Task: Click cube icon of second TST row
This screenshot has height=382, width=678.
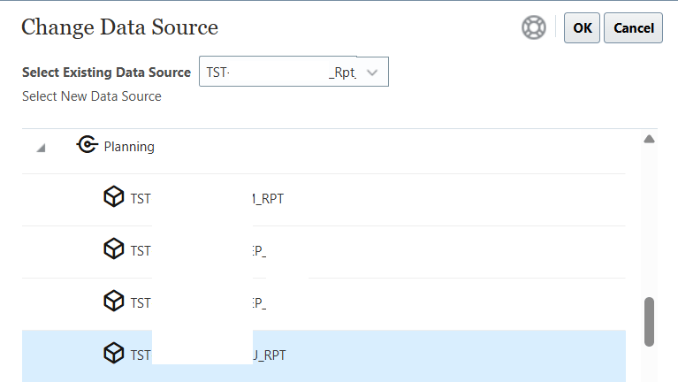Action: point(114,250)
